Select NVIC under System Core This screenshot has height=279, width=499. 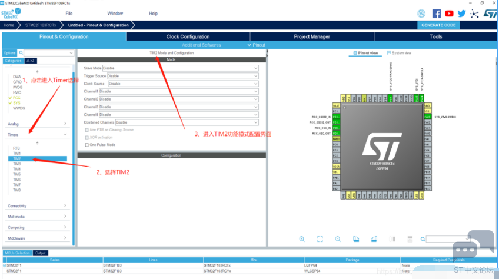[17, 92]
